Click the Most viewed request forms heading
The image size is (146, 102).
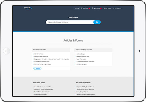[x=83, y=82]
